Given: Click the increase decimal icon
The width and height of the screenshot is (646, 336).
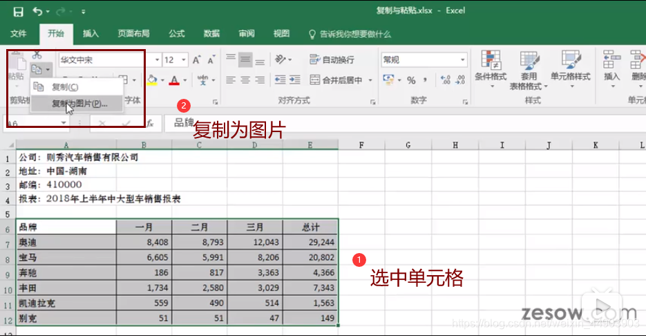Looking at the screenshot, I should 446,80.
